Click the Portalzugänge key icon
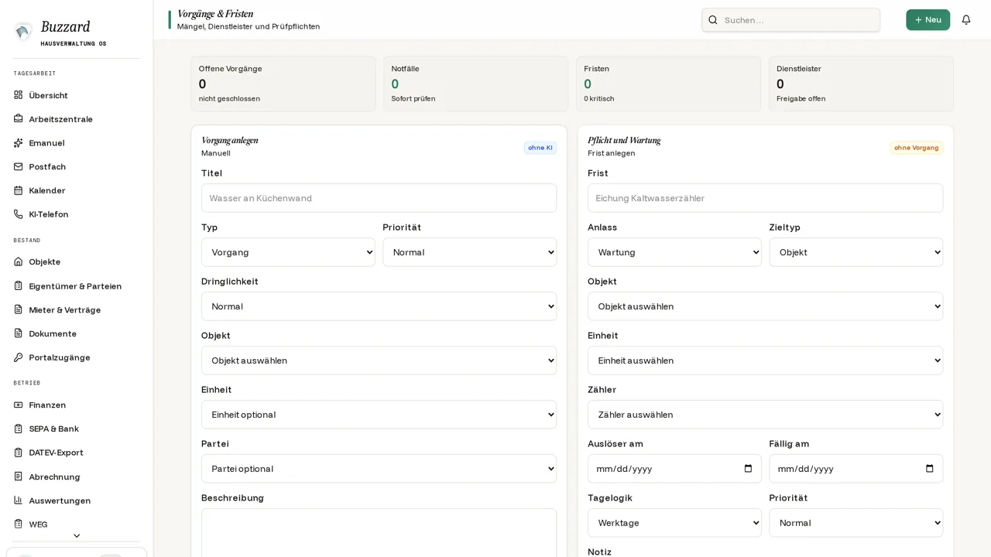 click(18, 357)
